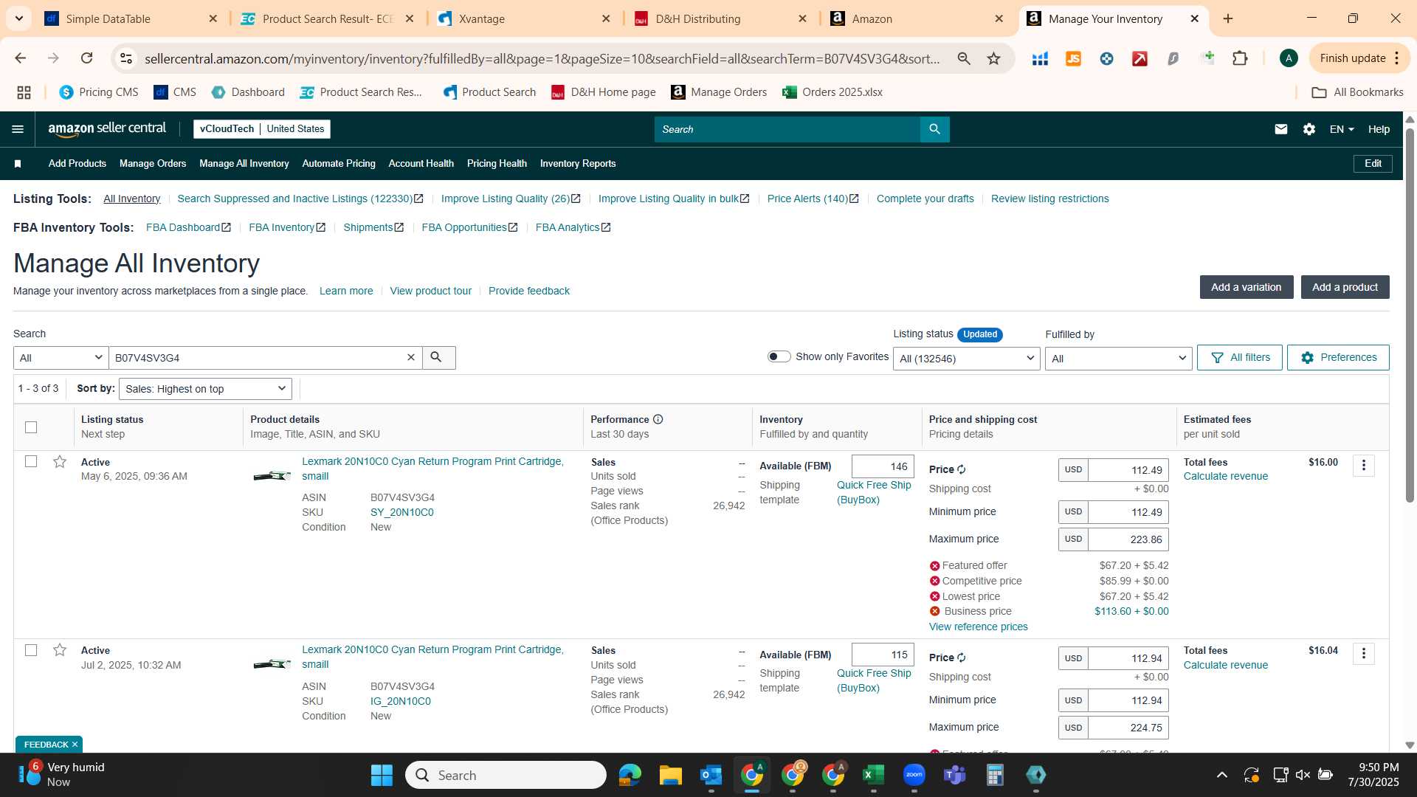Click the Edit button in nav bar
The width and height of the screenshot is (1417, 797).
click(1373, 164)
